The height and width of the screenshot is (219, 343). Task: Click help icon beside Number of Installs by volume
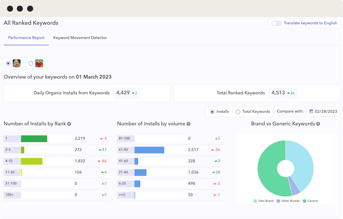pyautogui.click(x=189, y=124)
